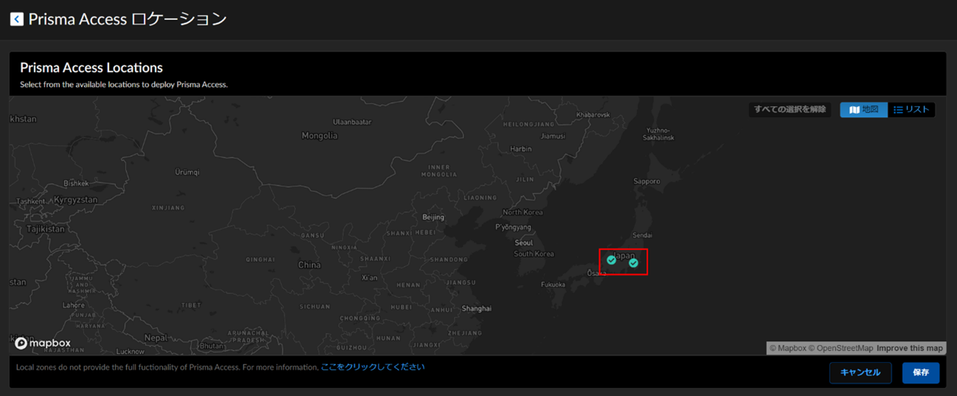Image resolution: width=957 pixels, height=396 pixels.
Task: Open the ここをクリックしてください link
Action: (373, 367)
